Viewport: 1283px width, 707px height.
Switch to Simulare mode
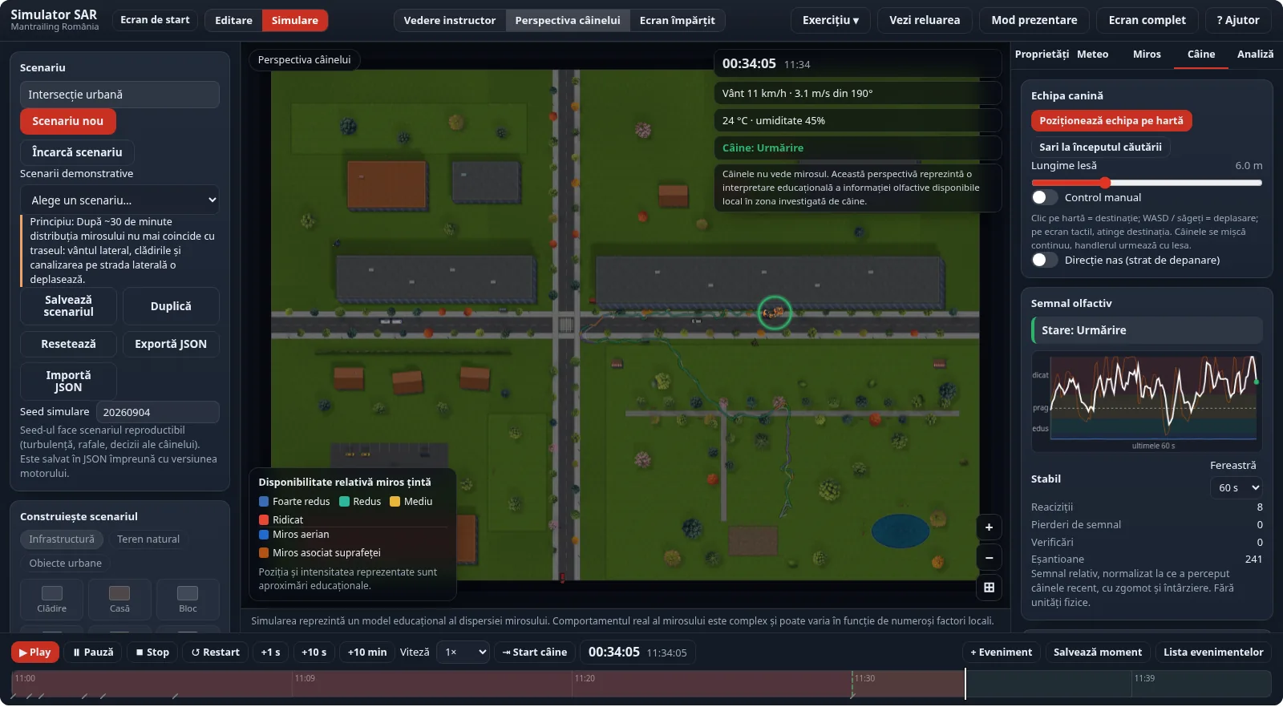click(294, 20)
